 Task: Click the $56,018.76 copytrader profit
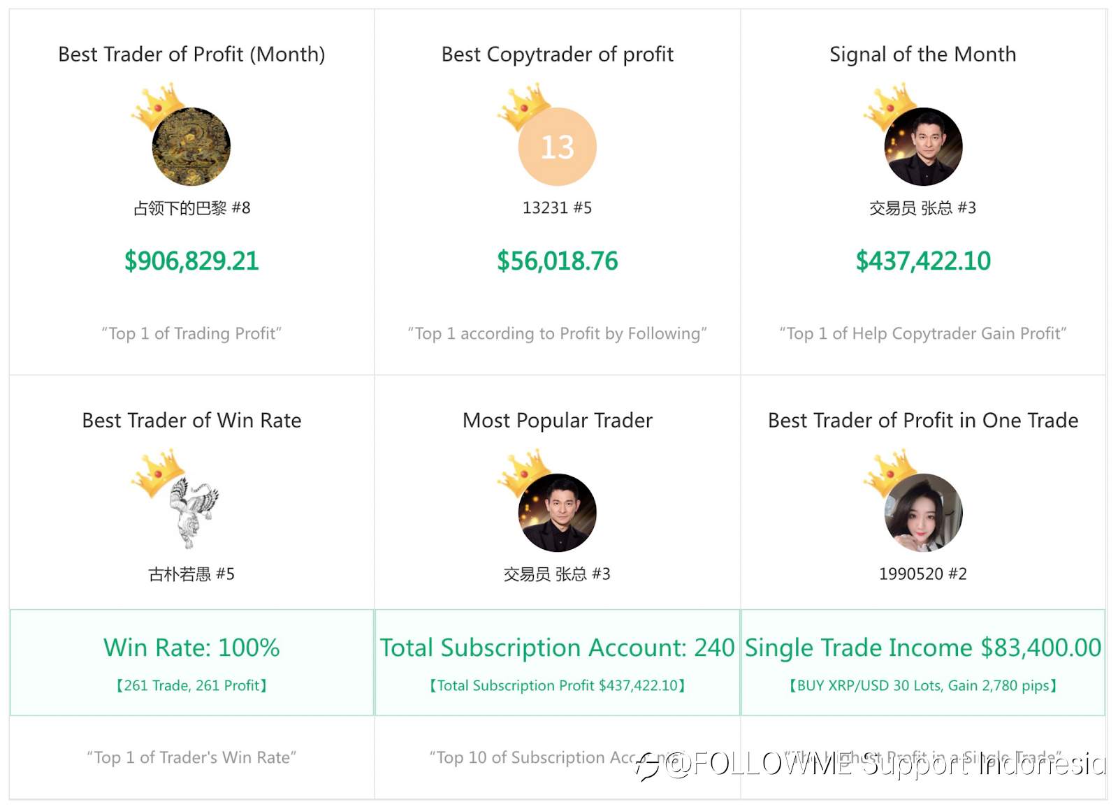click(x=558, y=261)
